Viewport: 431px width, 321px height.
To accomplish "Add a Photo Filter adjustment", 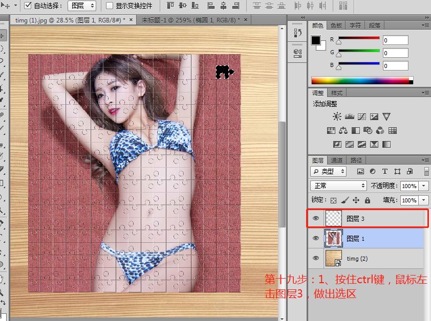I will pos(368,130).
